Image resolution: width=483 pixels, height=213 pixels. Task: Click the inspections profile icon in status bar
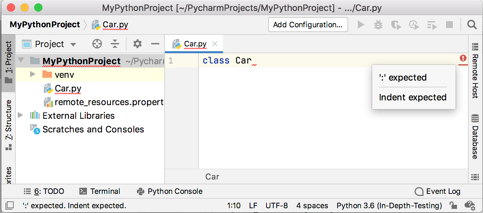[469, 205]
